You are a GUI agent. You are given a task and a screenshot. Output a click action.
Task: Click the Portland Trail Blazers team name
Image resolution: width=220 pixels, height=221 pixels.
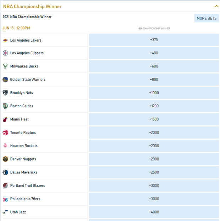coord(28,185)
